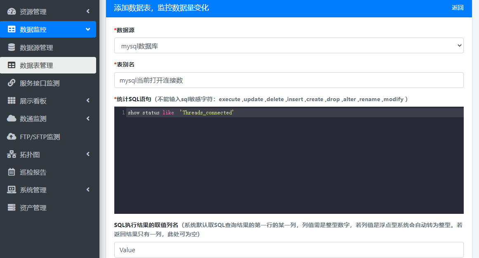This screenshot has height=258, width=479.
Task: Click the 资源管理 dashboard gauge icon
Action: click(12, 12)
